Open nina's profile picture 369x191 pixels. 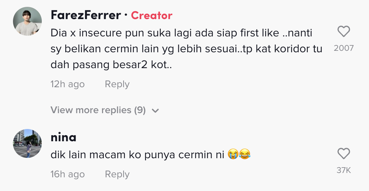click(x=27, y=143)
